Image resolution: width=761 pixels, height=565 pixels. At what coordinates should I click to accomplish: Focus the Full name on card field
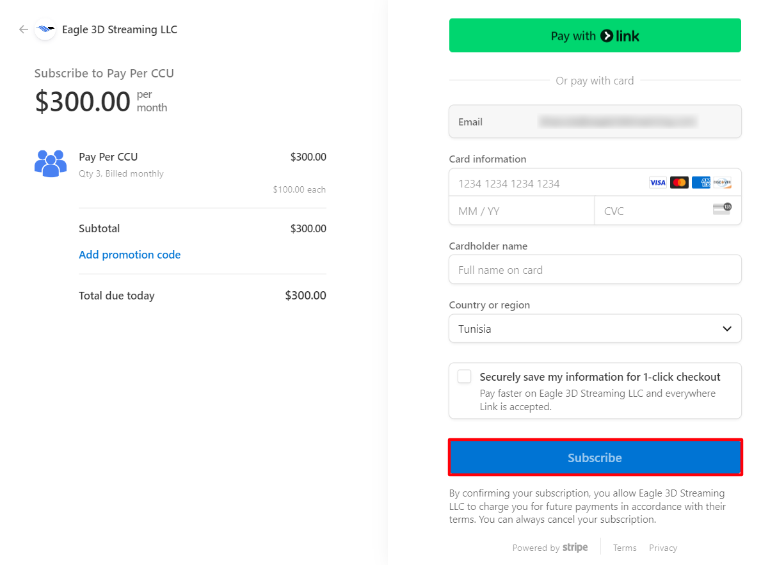pyautogui.click(x=595, y=270)
